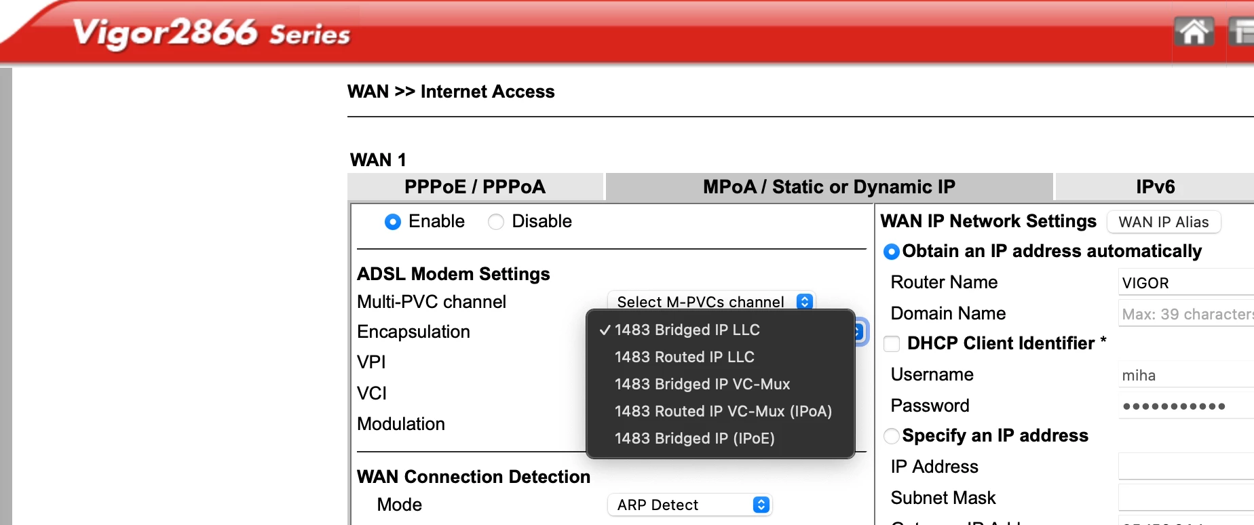The width and height of the screenshot is (1254, 525).
Task: Click the Home icon in header
Action: (1193, 32)
